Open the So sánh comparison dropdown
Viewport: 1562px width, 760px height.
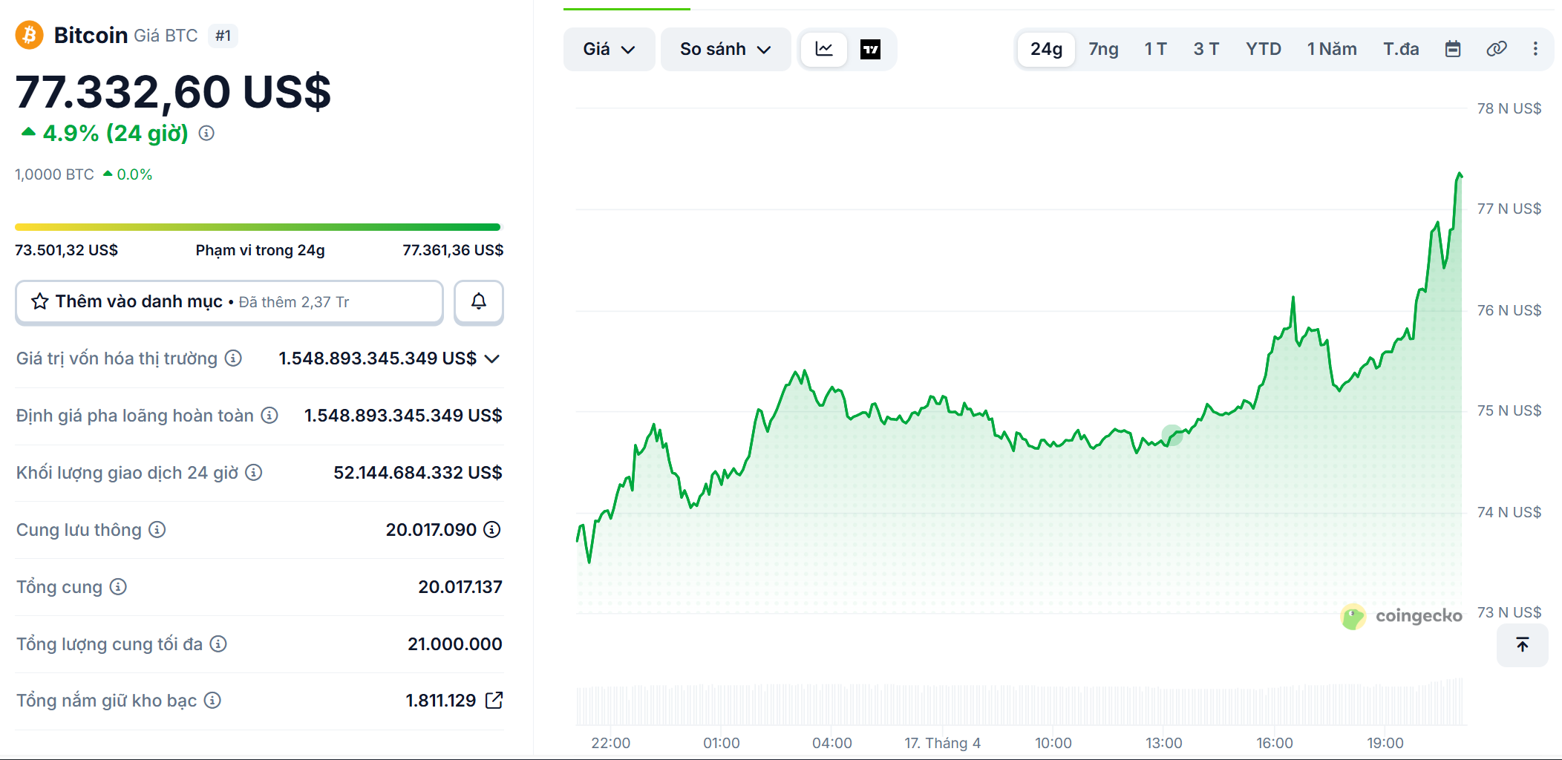pyautogui.click(x=725, y=49)
